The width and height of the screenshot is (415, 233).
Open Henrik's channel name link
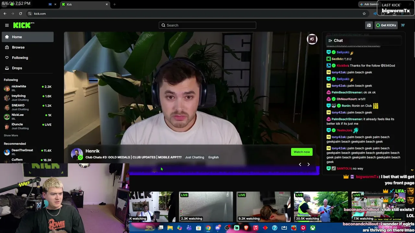coord(92,151)
